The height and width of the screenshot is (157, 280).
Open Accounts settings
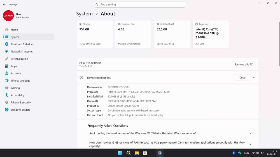coord(28,73)
